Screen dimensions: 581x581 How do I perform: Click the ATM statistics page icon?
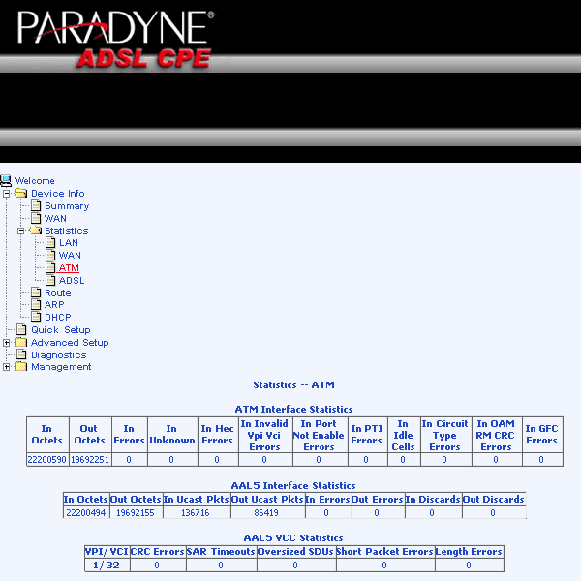pyautogui.click(x=50, y=268)
